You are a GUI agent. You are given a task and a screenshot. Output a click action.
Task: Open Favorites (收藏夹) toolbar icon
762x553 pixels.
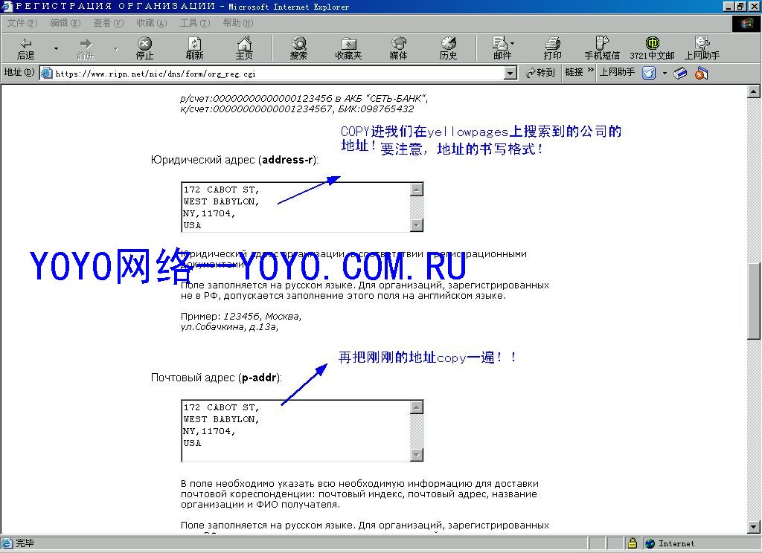[348, 44]
